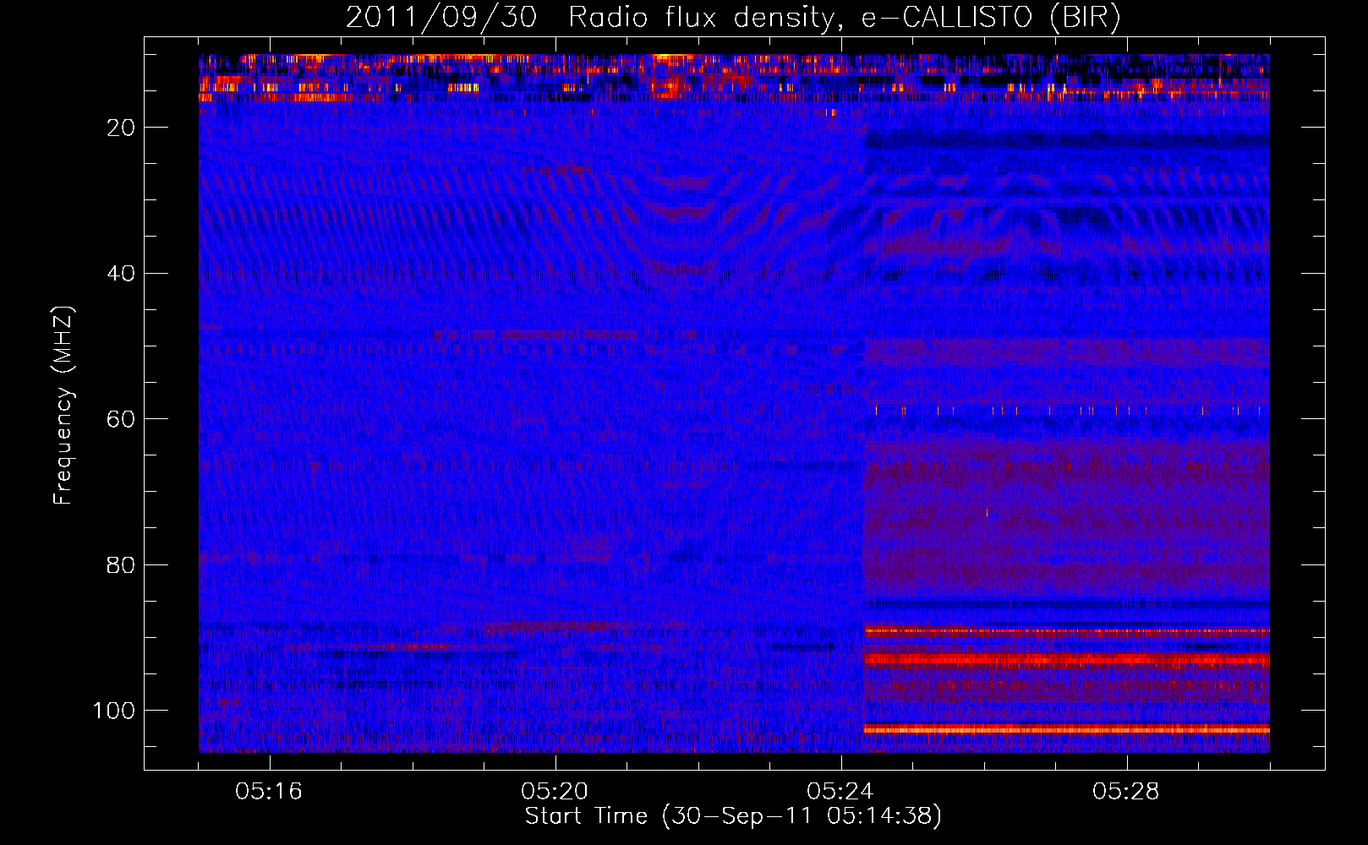Click the bright red emission band near 93 MHz

1067,660
